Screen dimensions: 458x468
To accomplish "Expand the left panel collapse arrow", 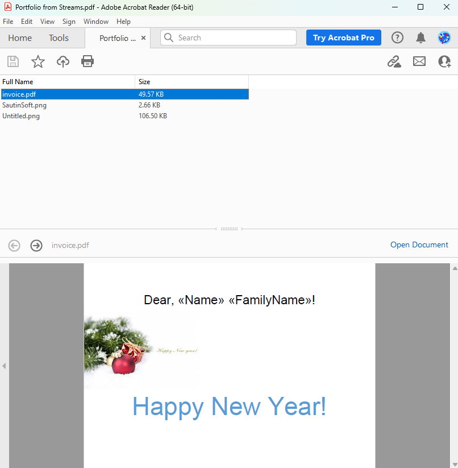I will tap(4, 366).
